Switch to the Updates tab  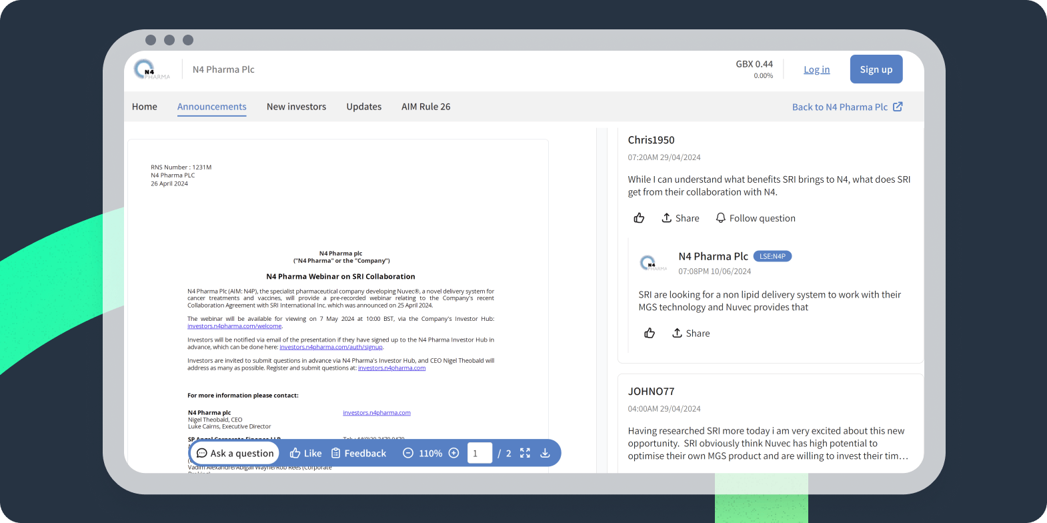[x=364, y=107]
